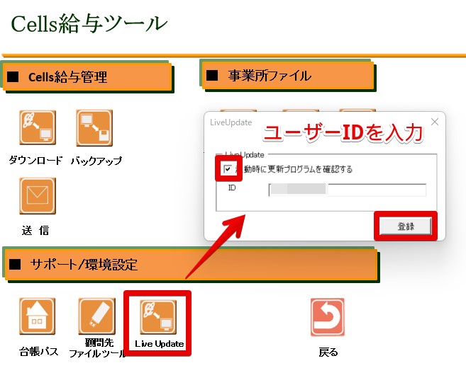Toggle the startup update check checkbox
The image size is (466, 385).
pos(227,169)
